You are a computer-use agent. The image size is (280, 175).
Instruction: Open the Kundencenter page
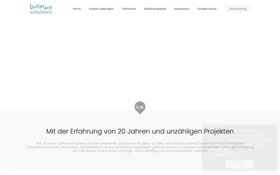(x=207, y=9)
